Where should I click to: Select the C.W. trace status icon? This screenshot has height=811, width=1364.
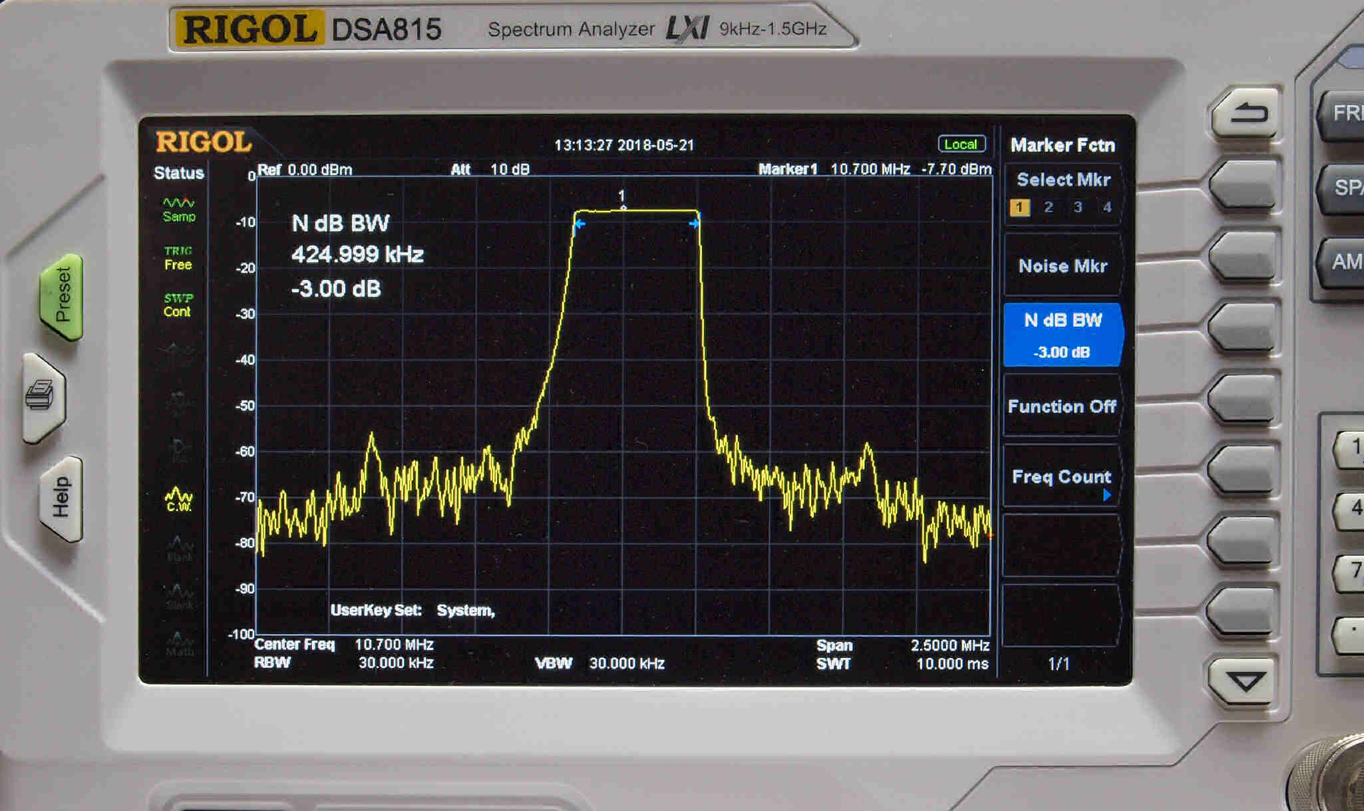[178, 500]
